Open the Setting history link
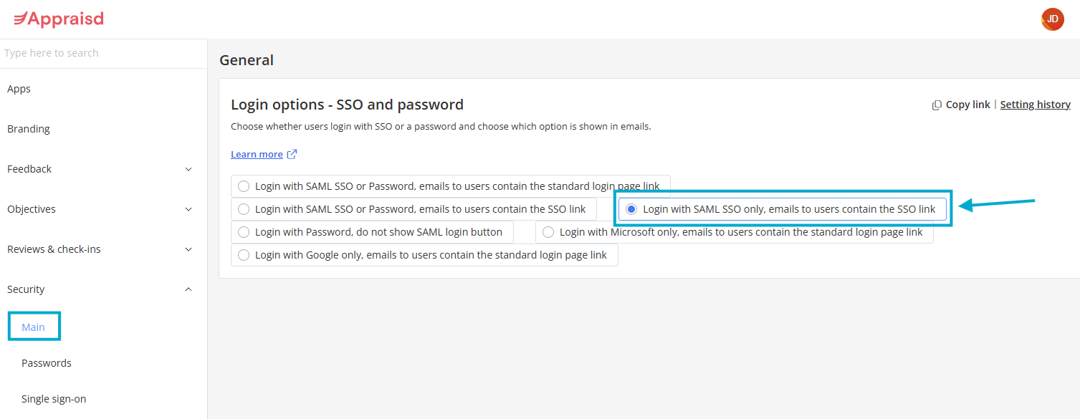Image resolution: width=1080 pixels, height=419 pixels. (x=1035, y=105)
